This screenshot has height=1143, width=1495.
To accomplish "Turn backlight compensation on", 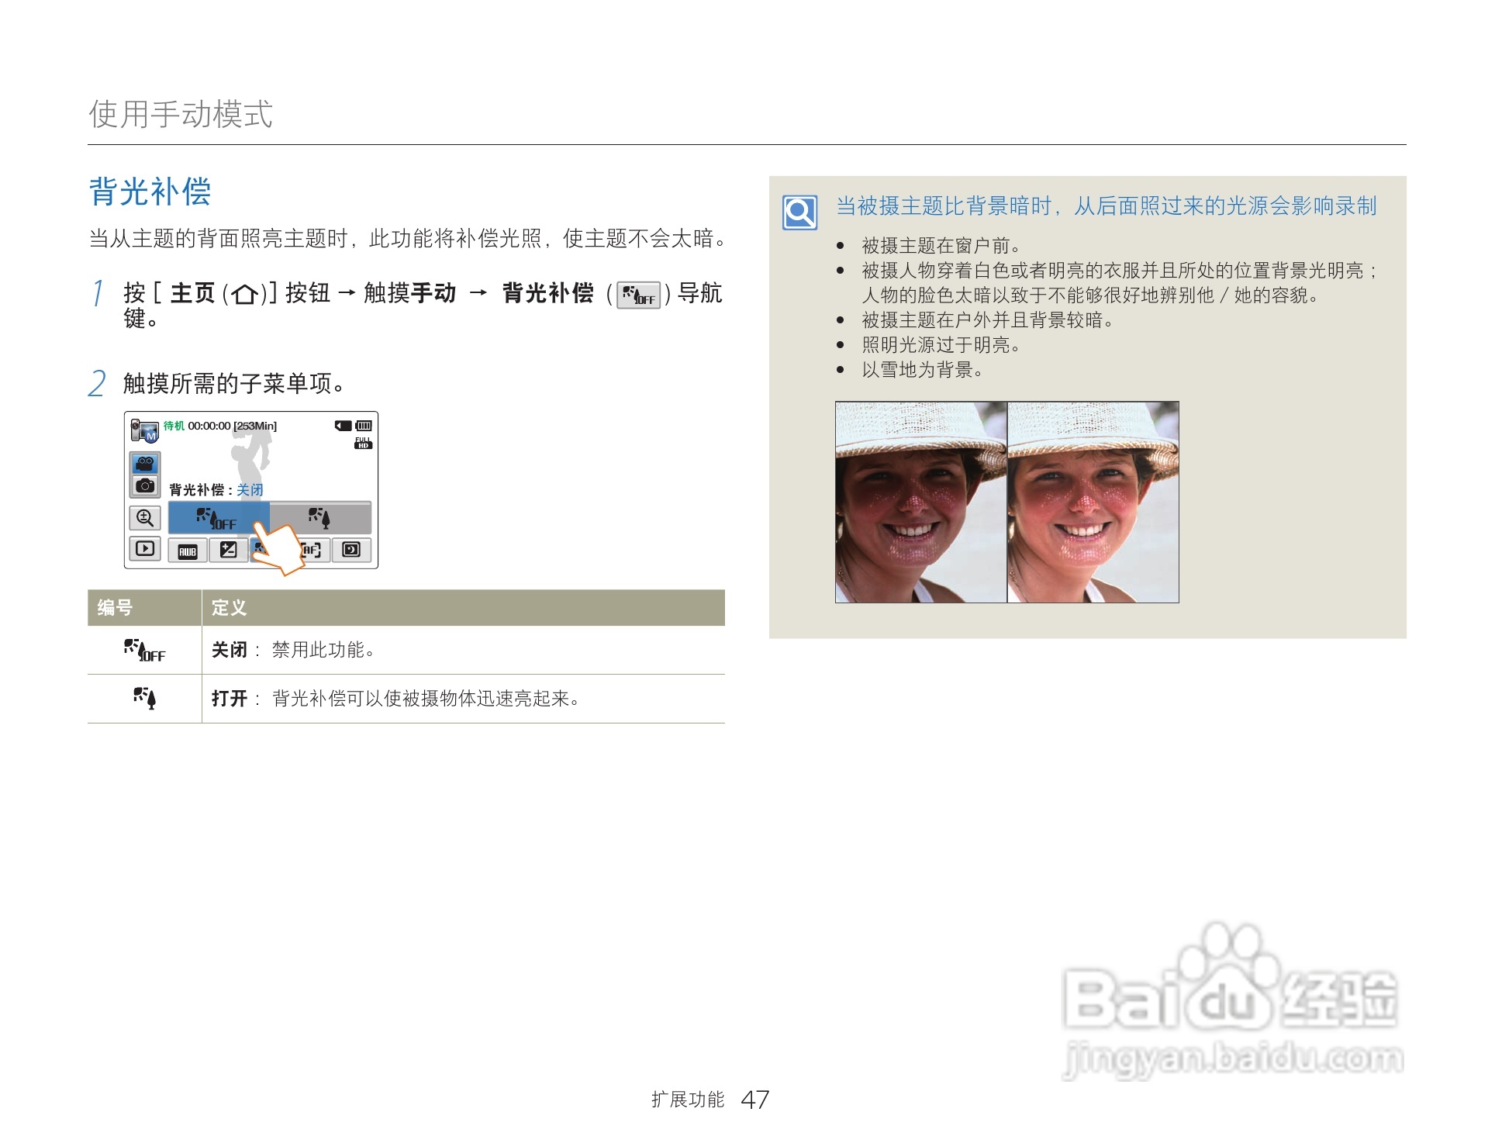I will [x=319, y=517].
